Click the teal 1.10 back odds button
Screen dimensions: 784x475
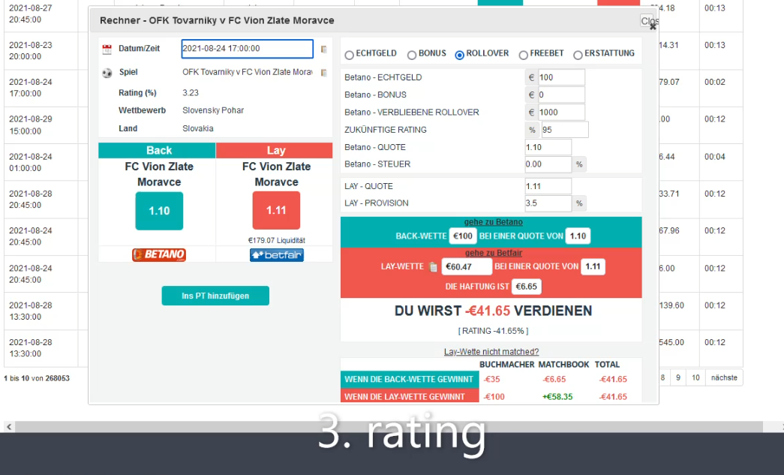pyautogui.click(x=159, y=211)
